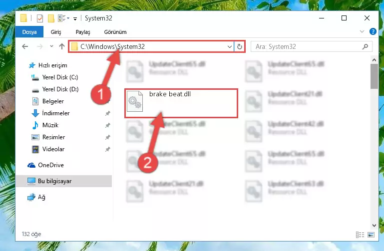Select OneDrive in the navigation pane
The width and height of the screenshot is (384, 251).
tap(51, 165)
